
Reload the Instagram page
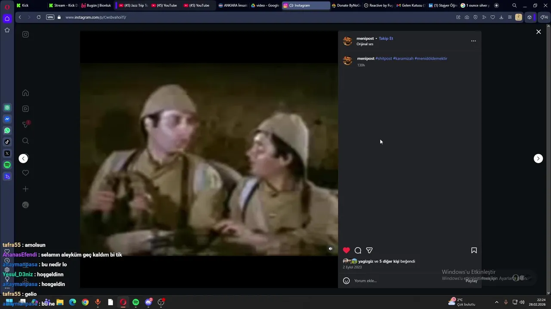39,17
